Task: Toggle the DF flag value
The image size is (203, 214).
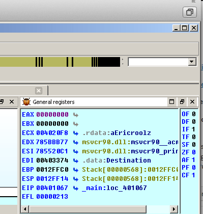Action: [194, 122]
